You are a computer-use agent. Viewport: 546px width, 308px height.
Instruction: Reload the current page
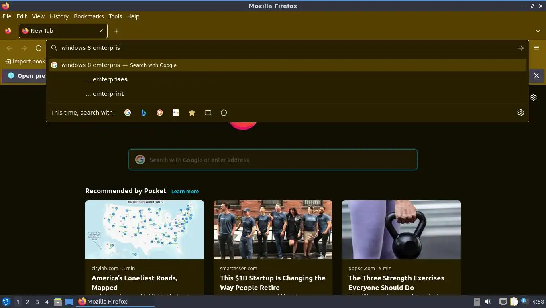click(39, 48)
